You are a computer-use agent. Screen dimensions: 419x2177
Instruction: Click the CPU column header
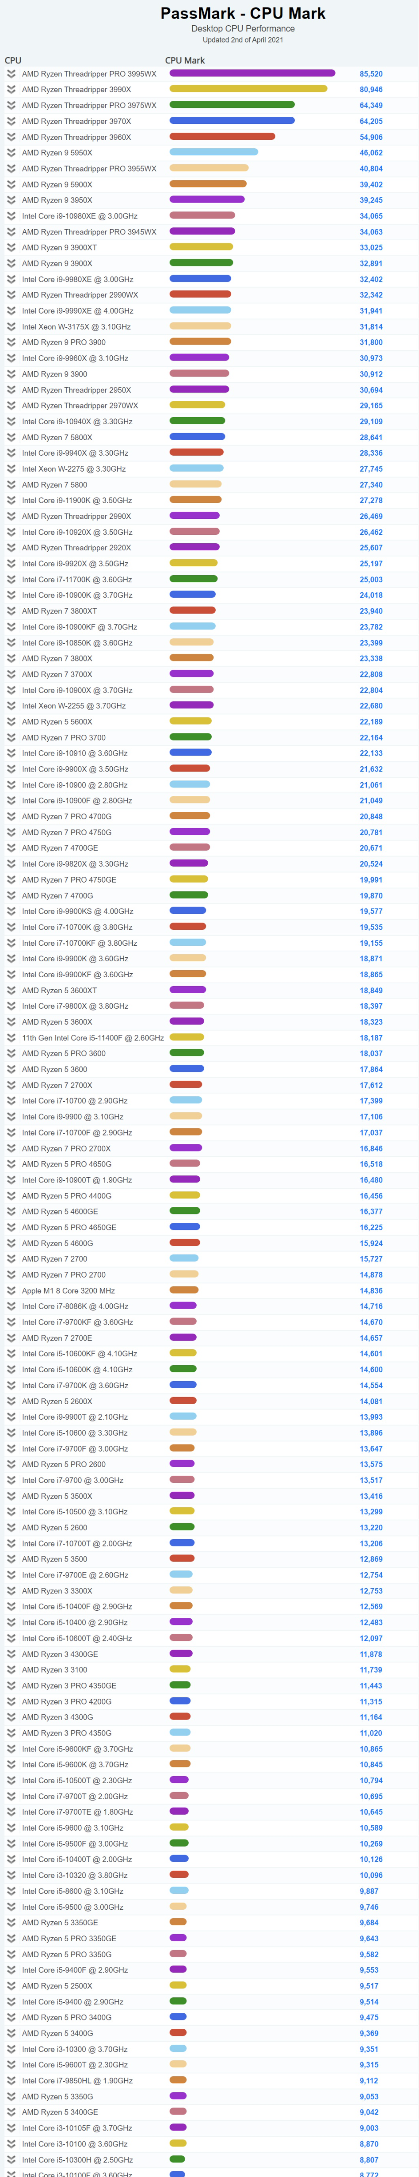click(13, 60)
